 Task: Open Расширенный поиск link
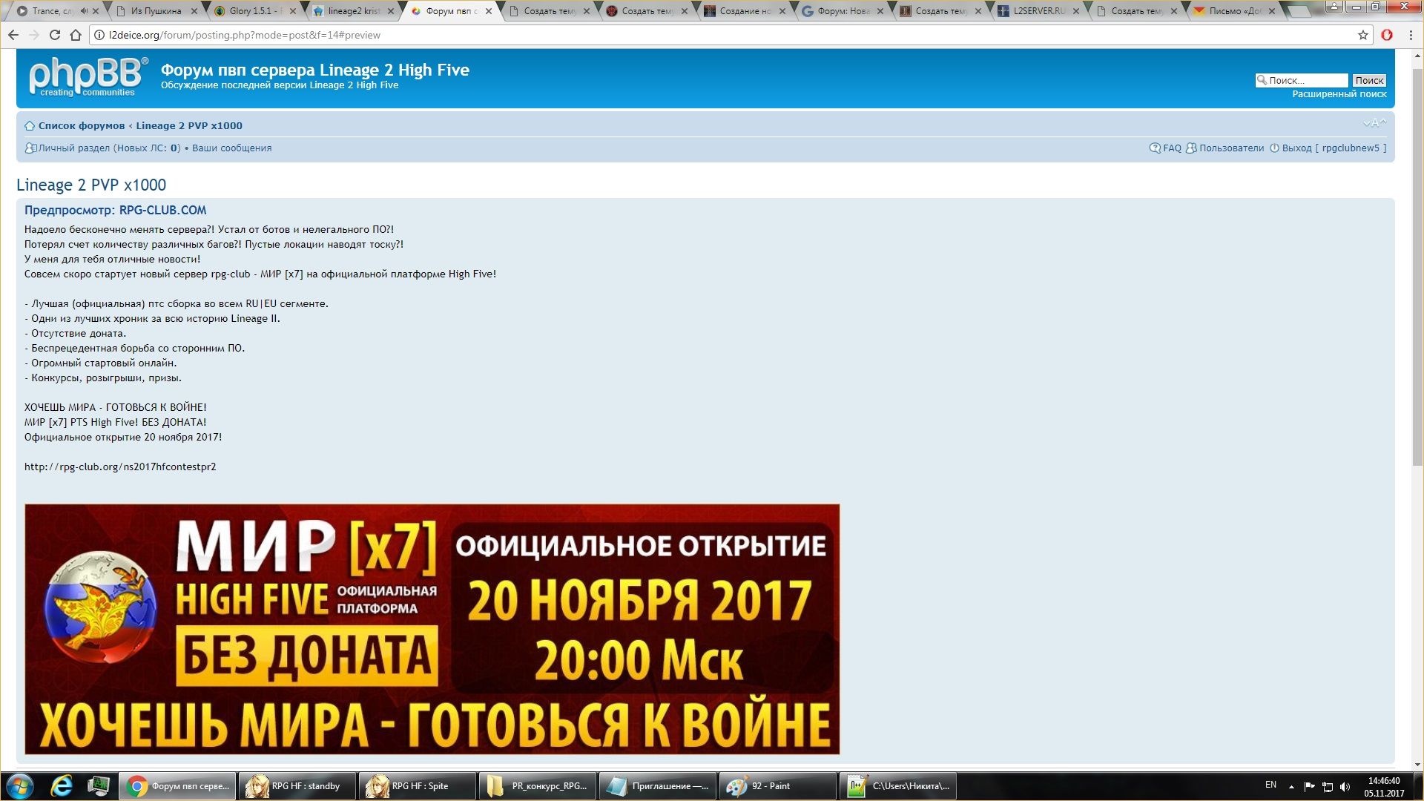1339,94
